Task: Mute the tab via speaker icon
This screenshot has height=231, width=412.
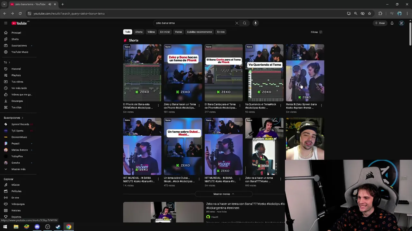Action: pyautogui.click(x=50, y=4)
